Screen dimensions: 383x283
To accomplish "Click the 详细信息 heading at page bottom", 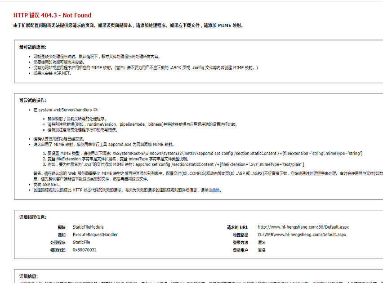I will pyautogui.click(x=28, y=276).
